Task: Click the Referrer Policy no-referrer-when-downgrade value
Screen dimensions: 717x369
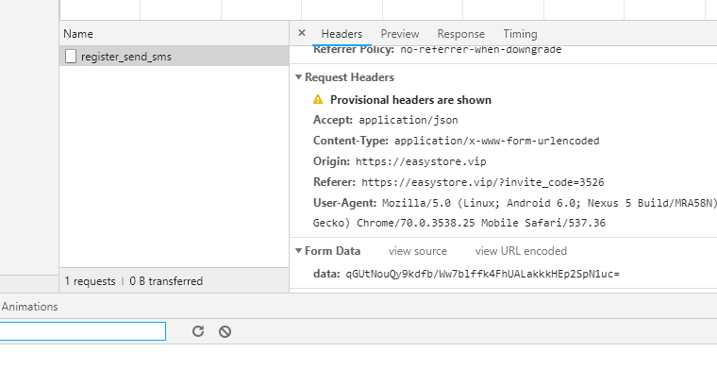Action: point(480,49)
